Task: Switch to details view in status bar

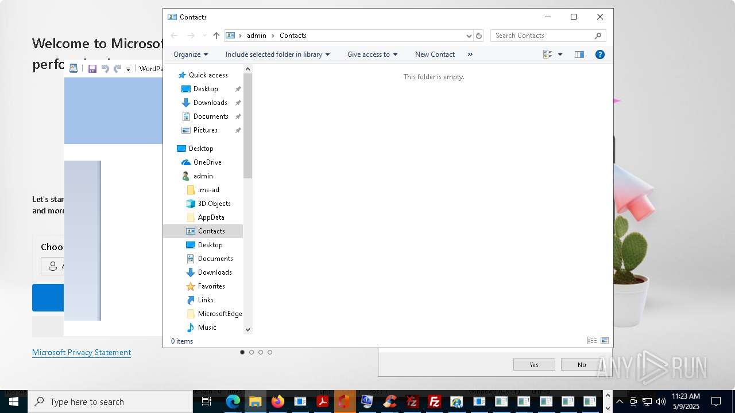Action: (x=591, y=341)
